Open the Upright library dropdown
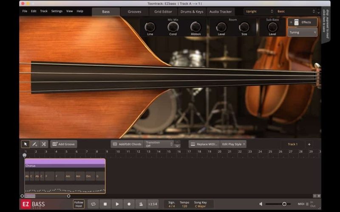Viewport: 340px width, 212px height. pyautogui.click(x=259, y=11)
